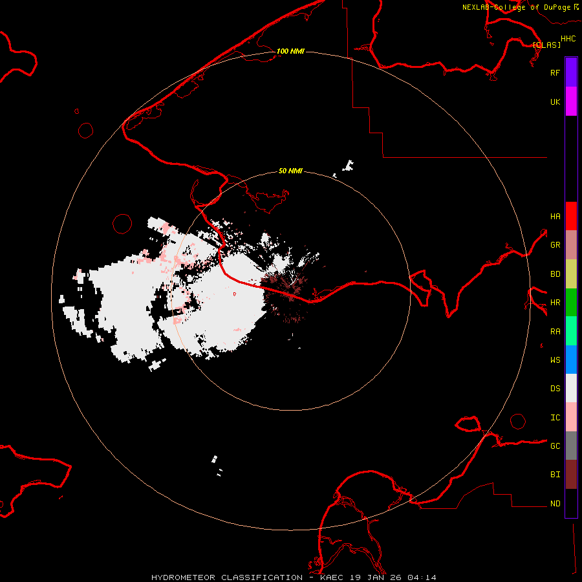Click the 50 NMI range ring label
The image size is (582, 582).
290,171
